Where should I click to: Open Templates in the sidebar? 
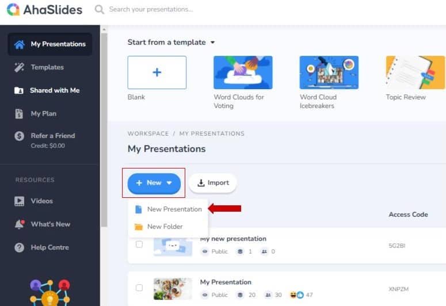[x=47, y=67]
